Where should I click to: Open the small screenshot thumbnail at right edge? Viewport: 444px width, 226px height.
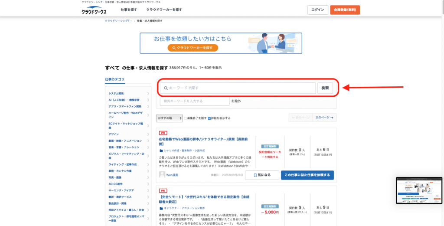click(419, 191)
